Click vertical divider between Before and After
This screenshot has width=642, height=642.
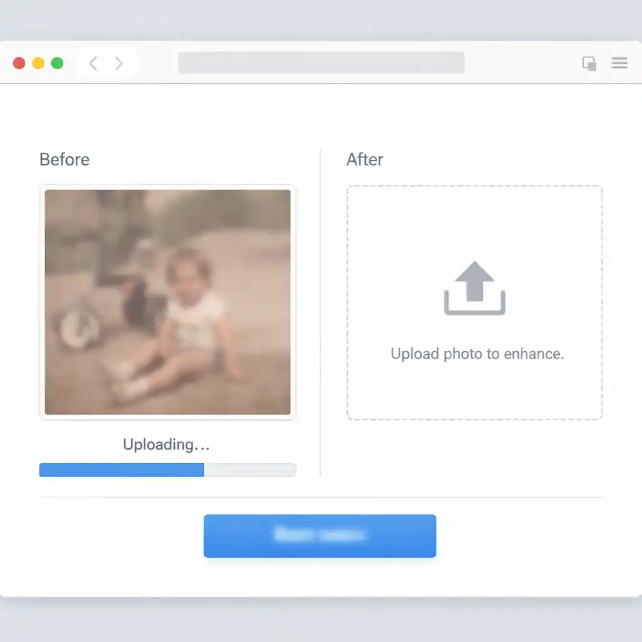(x=320, y=313)
